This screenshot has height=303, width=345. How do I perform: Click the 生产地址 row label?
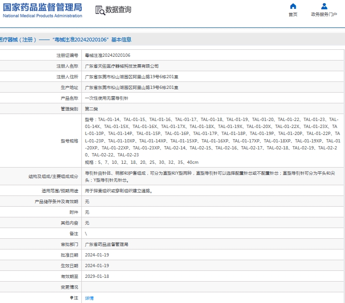click(x=70, y=88)
